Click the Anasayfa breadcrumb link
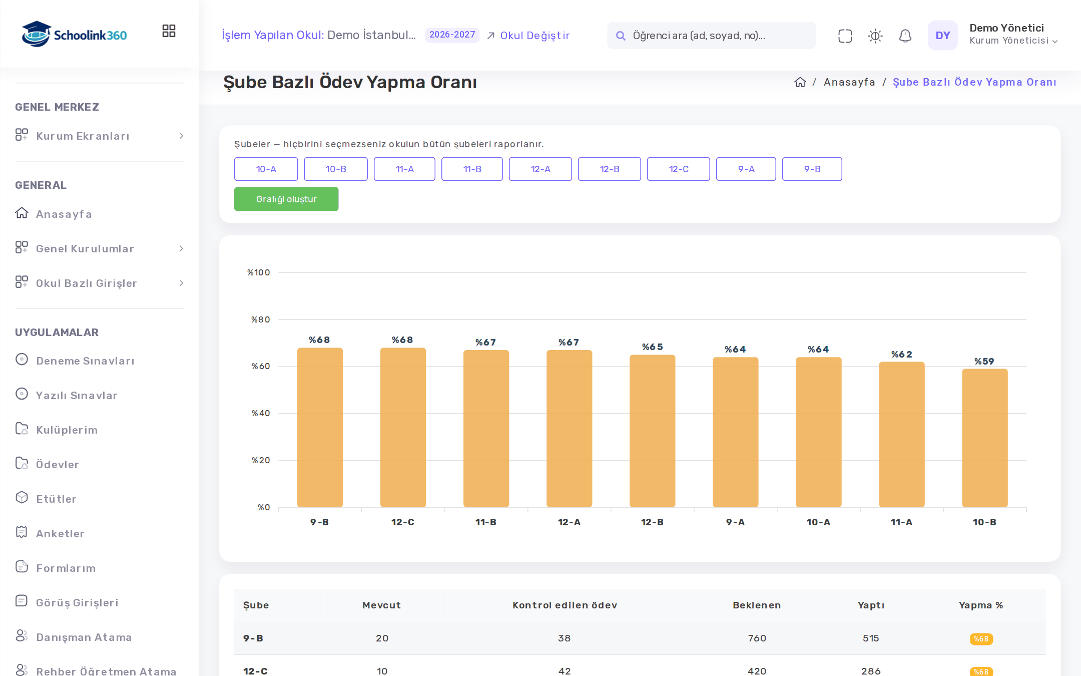The image size is (1081, 676). 849,82
